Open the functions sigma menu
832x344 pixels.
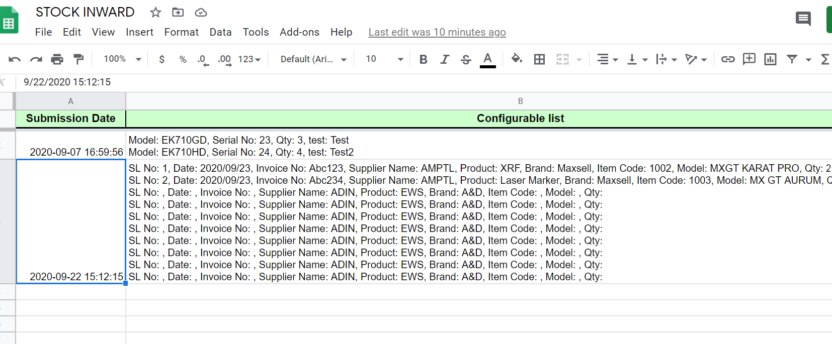(x=825, y=59)
